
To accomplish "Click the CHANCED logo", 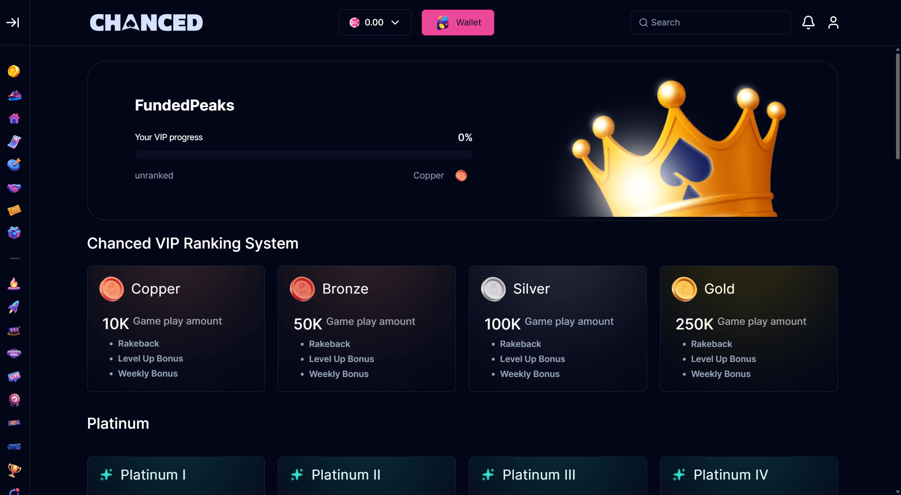I will [x=146, y=23].
